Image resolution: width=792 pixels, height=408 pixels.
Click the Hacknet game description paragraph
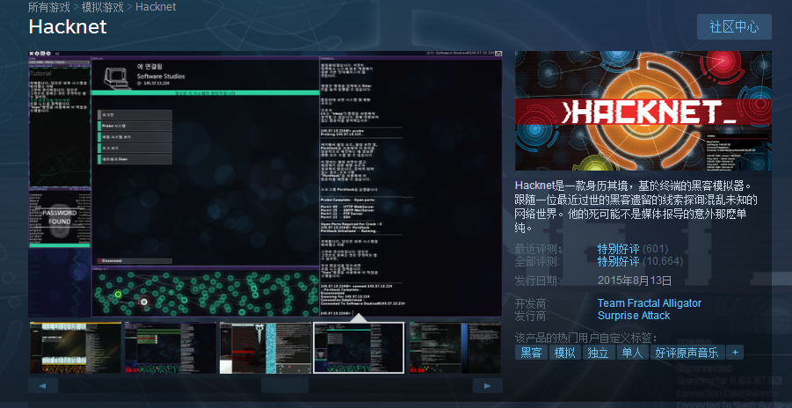tap(636, 207)
